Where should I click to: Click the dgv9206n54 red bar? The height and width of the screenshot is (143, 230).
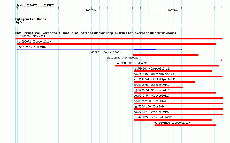tap(175, 93)
